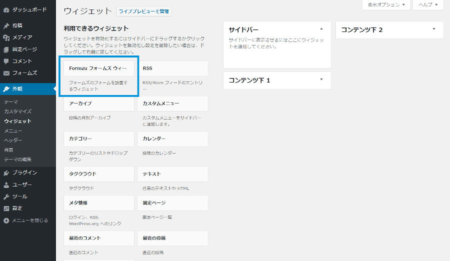Click ライブプレビューで管理 button
Screen dimensions: 450x261
144,11
